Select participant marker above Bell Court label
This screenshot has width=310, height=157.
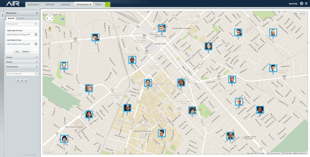pyautogui.click(x=232, y=80)
